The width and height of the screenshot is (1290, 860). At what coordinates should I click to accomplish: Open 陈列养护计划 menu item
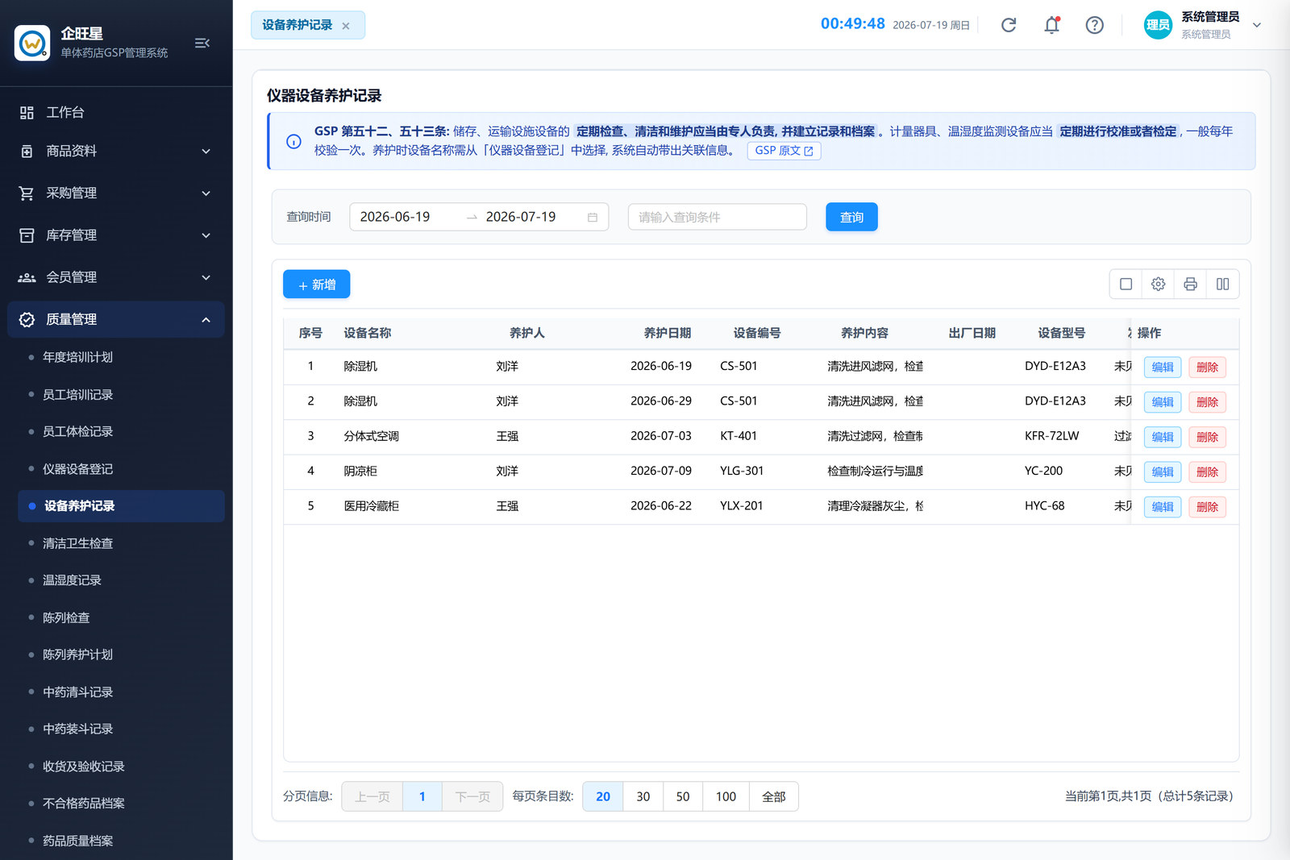(x=121, y=654)
